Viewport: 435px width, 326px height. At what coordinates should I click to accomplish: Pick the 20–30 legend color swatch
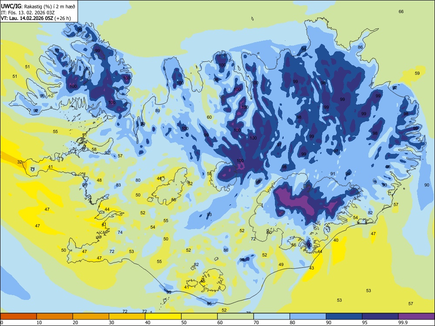coord(91,316)
